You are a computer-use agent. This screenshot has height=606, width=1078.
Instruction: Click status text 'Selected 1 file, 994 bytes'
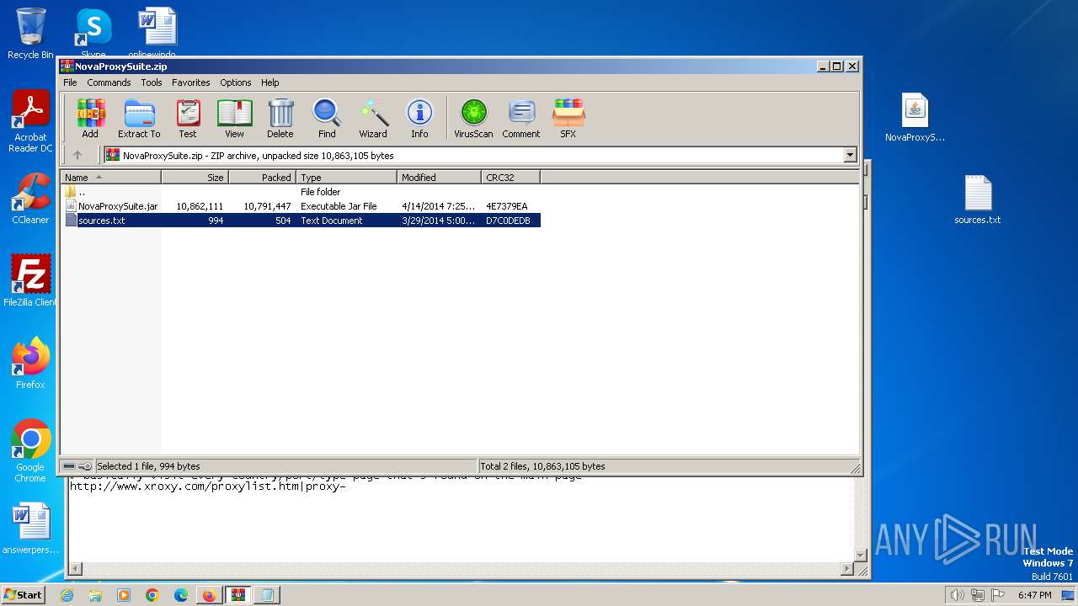[148, 466]
